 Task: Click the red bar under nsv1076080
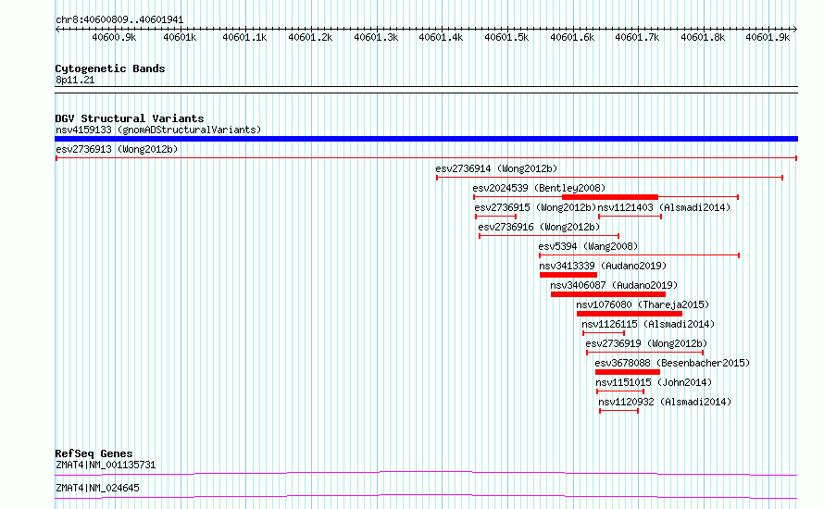pyautogui.click(x=630, y=314)
